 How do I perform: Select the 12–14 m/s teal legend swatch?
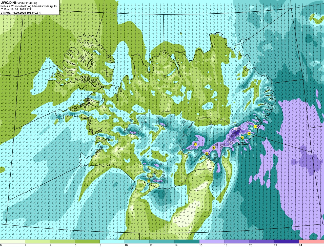pyautogui.click(x=162, y=242)
